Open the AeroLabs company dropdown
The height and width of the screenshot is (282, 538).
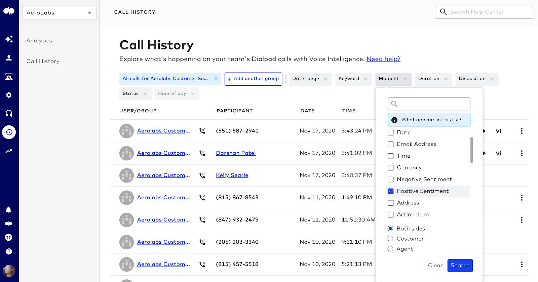[59, 13]
